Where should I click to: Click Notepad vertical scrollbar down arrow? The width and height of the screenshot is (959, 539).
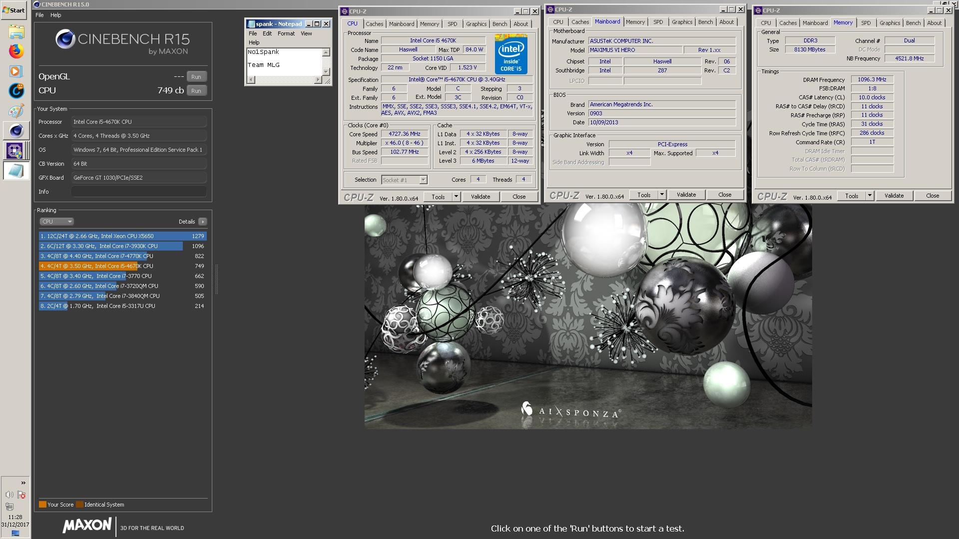pos(326,72)
